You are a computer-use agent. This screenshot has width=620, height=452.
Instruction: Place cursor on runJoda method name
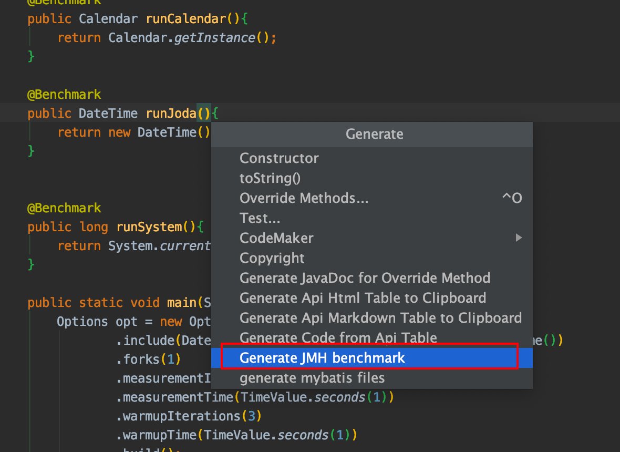[x=171, y=114]
